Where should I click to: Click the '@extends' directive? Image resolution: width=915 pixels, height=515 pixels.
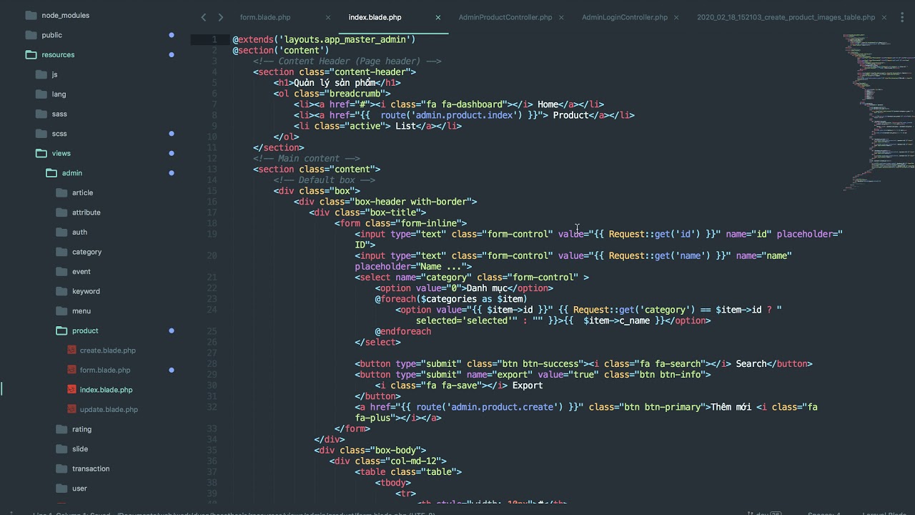coord(253,39)
